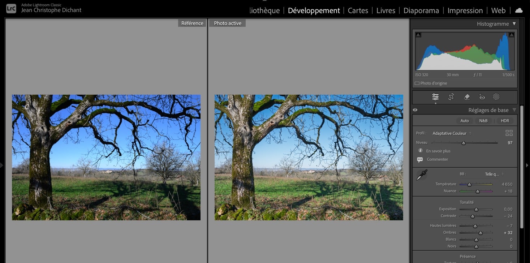Click the reference photo on the left
This screenshot has height=263, width=530.
(x=106, y=158)
